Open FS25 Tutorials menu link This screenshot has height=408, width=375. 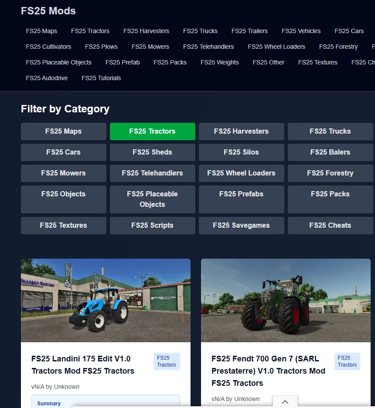[101, 78]
